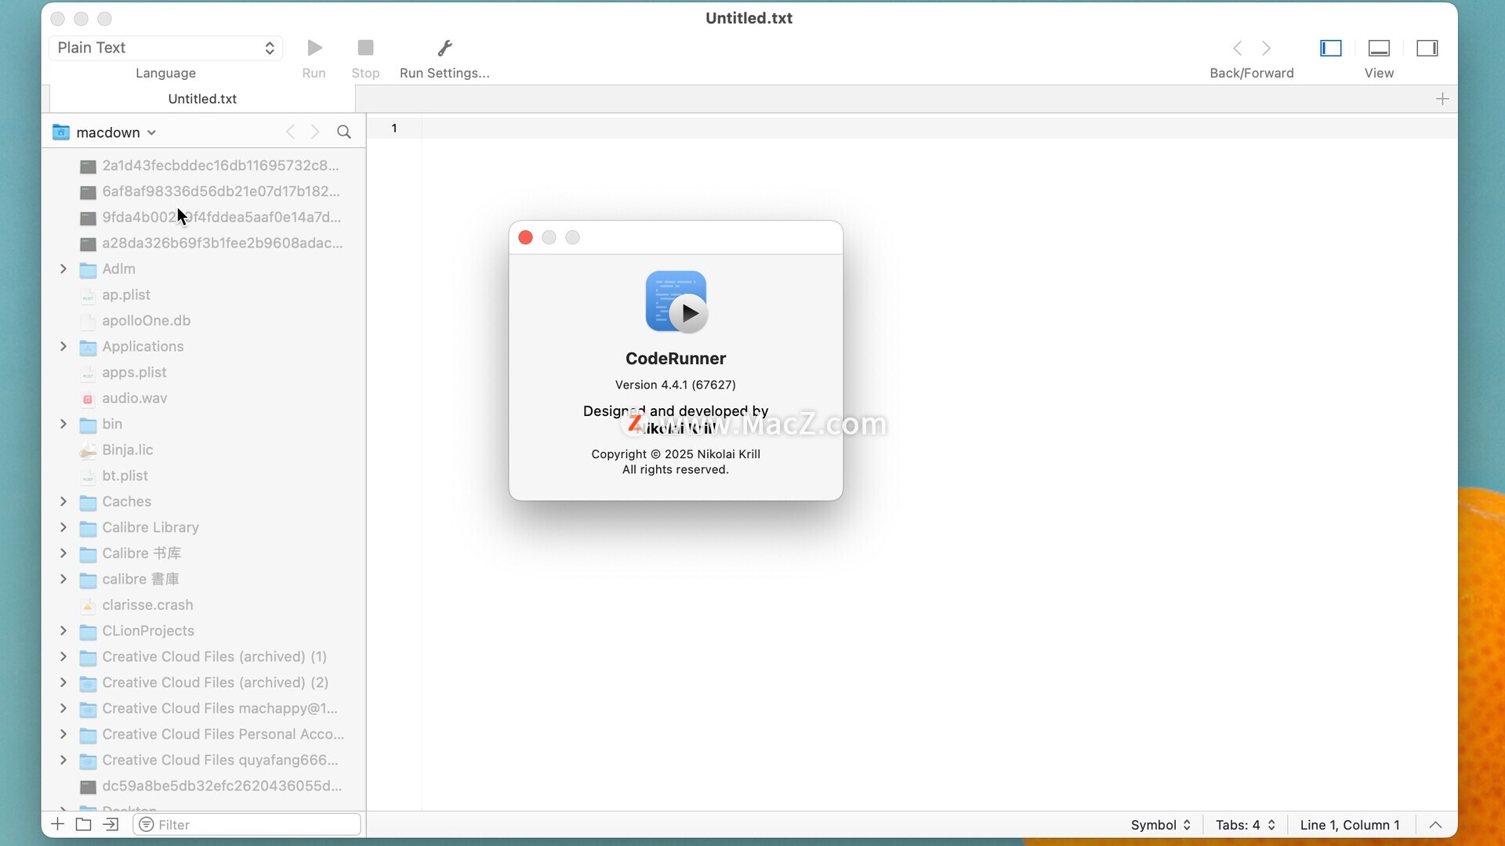Toggle the bottom console panel view

(1379, 48)
